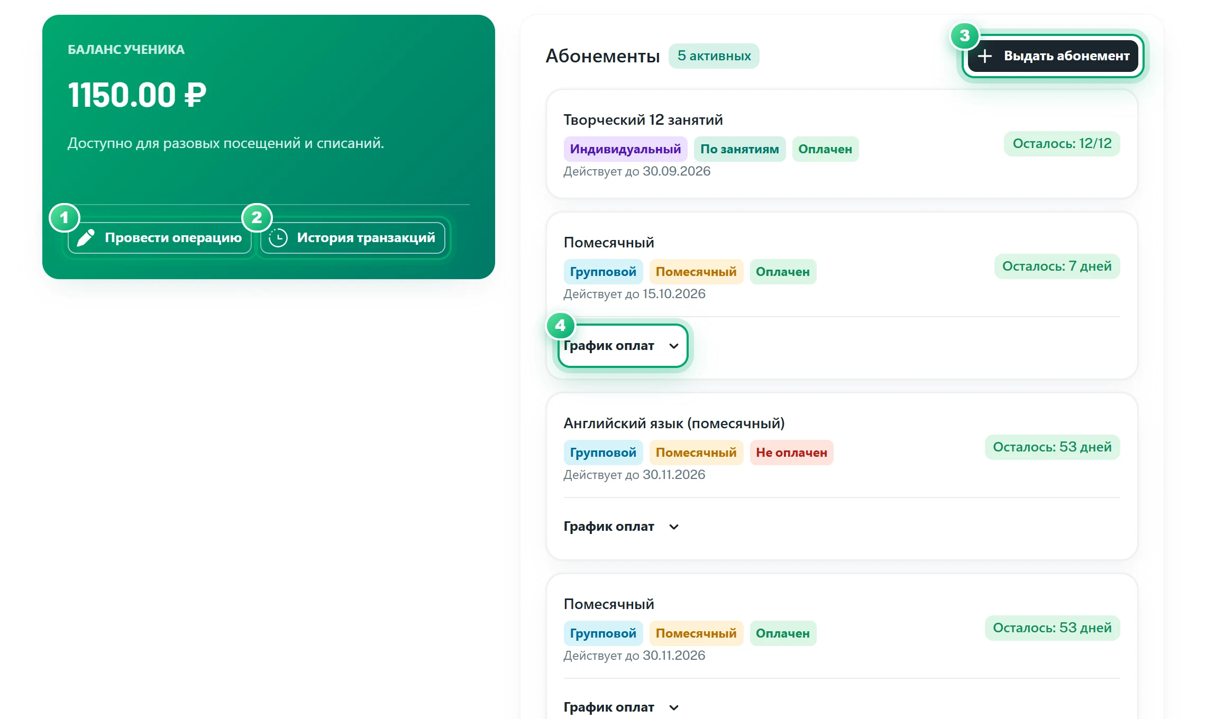Expand the bottom График оплат section
The height and width of the screenshot is (719, 1206).
[622, 707]
